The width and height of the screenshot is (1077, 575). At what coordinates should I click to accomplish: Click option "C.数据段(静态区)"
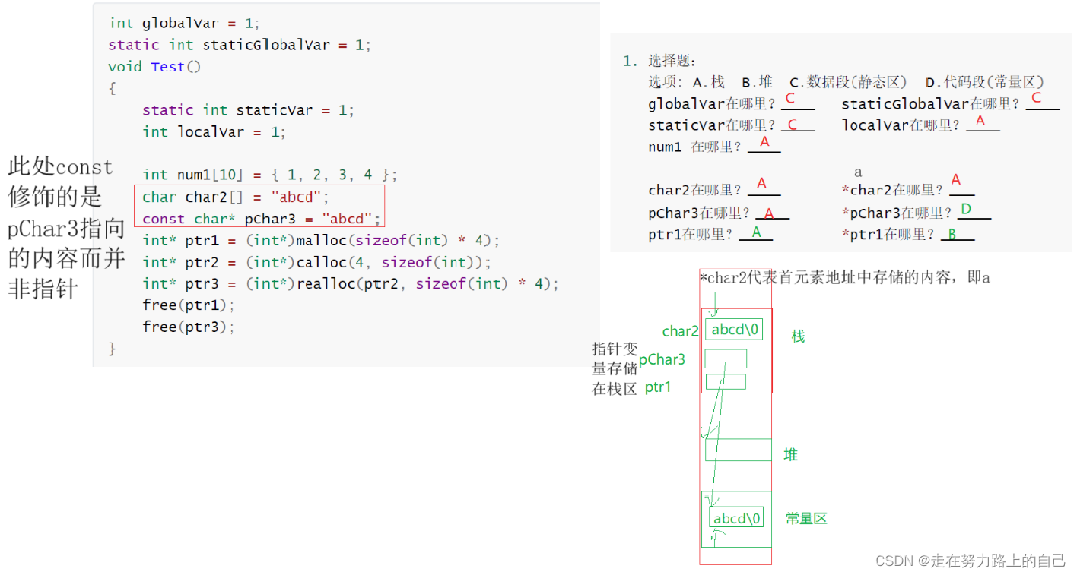pos(848,82)
